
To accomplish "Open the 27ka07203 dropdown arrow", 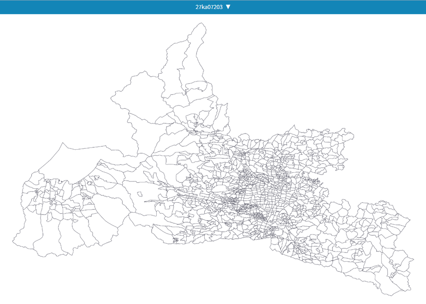I will pos(228,7).
